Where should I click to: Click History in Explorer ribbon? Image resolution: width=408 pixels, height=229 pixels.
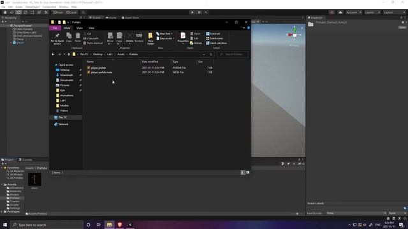[196, 43]
